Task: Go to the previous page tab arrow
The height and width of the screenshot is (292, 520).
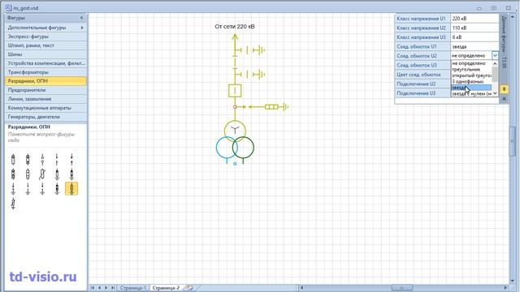Action: pos(99,288)
